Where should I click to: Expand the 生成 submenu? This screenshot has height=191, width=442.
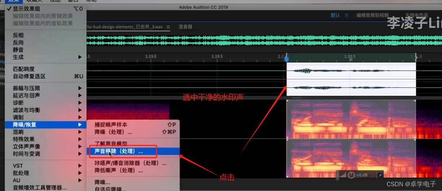(x=45, y=57)
